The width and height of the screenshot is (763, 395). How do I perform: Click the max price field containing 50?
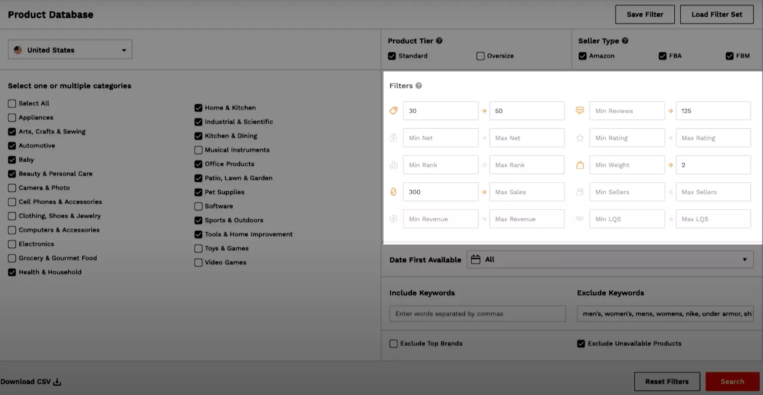tap(527, 111)
